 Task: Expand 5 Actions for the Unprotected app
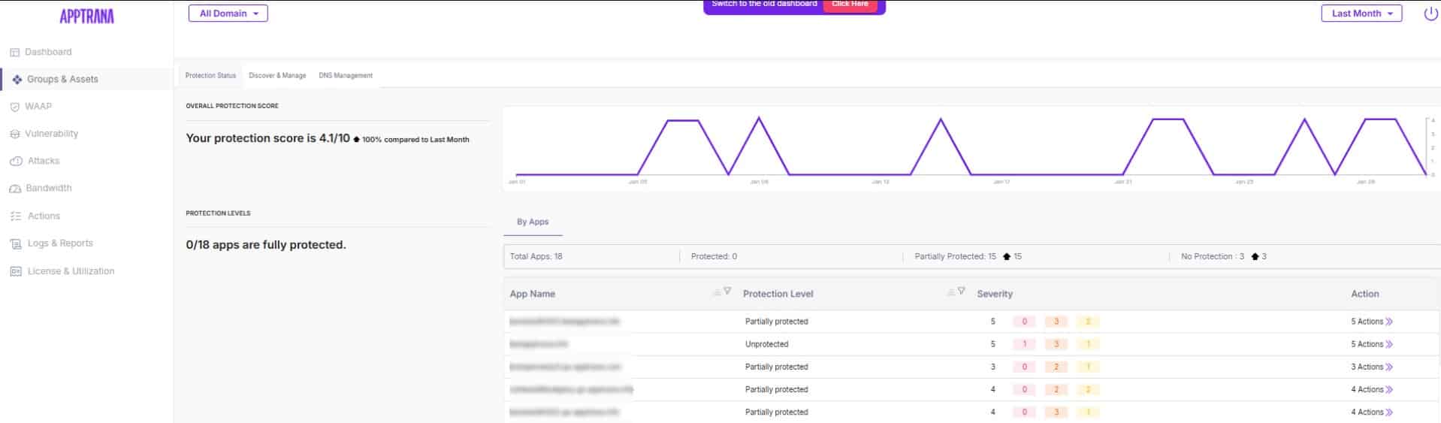tap(1371, 344)
